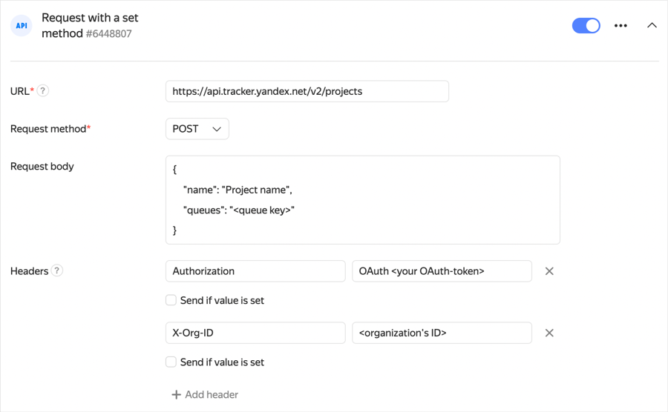Disable the request action toggle switch
Viewport: 668px width, 412px height.
[x=586, y=26]
